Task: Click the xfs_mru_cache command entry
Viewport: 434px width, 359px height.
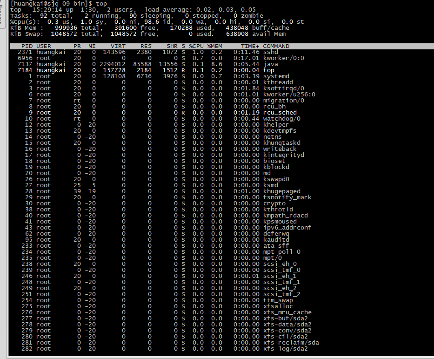Action: [287, 313]
